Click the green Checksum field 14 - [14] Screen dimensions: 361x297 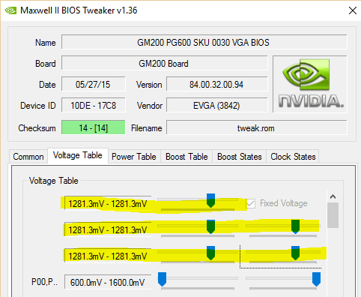coord(94,127)
